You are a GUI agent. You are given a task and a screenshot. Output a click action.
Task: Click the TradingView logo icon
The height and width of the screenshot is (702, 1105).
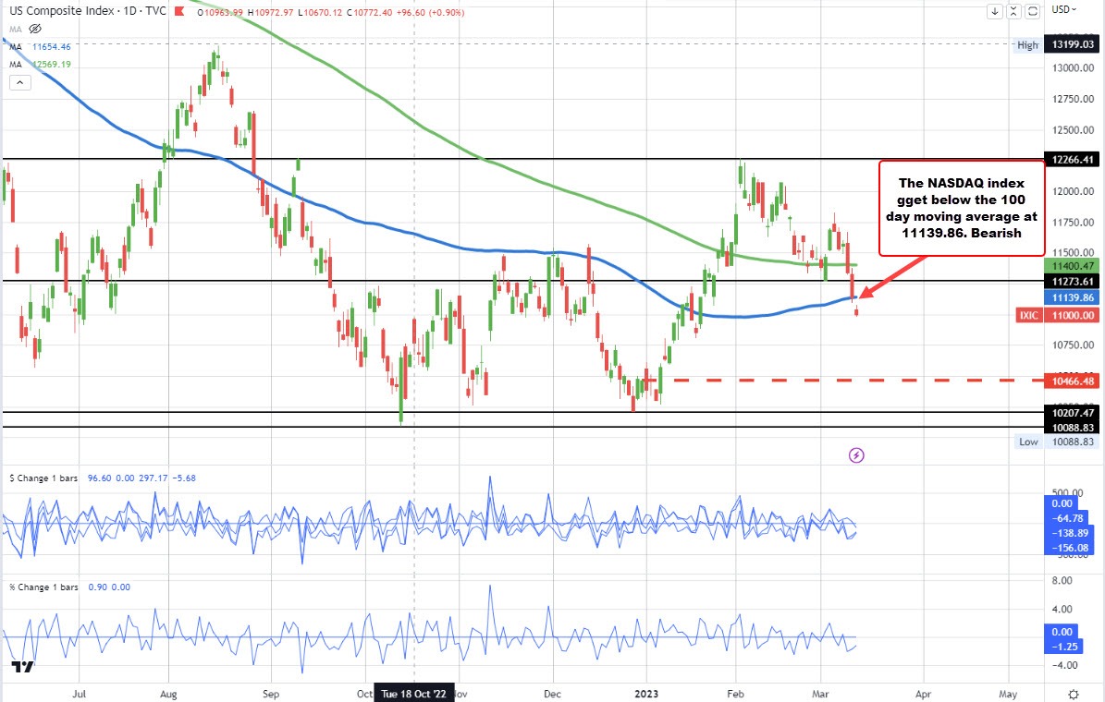(x=22, y=667)
